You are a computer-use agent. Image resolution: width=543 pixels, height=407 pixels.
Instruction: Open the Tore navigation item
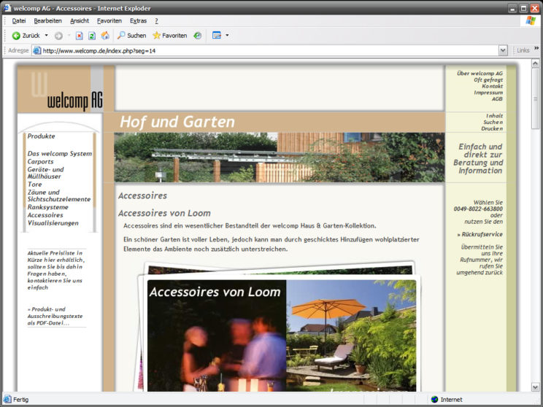34,185
